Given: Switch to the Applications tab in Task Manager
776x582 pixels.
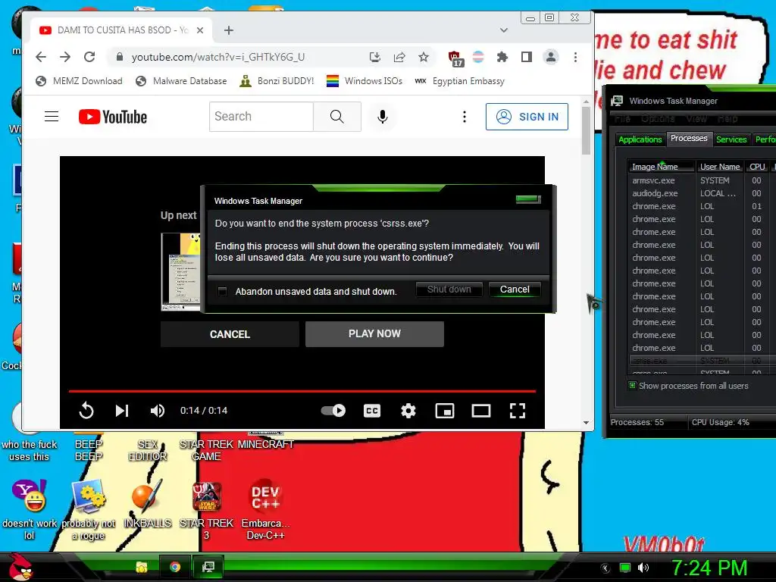Looking at the screenshot, I should (x=640, y=139).
